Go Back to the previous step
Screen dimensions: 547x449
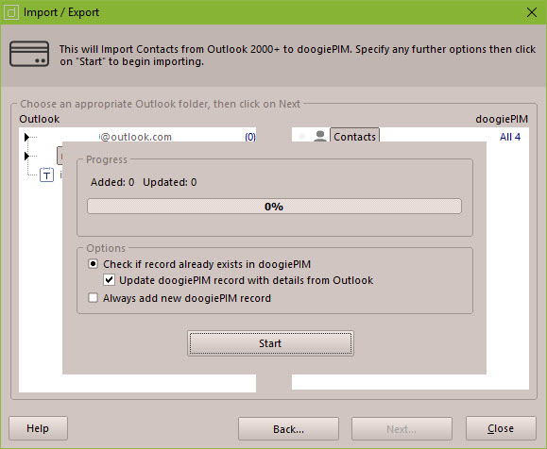[x=288, y=429]
